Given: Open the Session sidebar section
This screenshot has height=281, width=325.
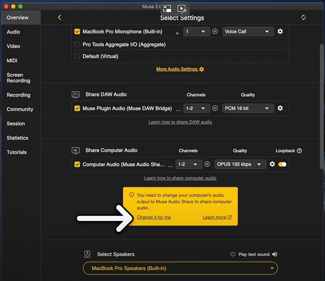Looking at the screenshot, I should coord(16,124).
